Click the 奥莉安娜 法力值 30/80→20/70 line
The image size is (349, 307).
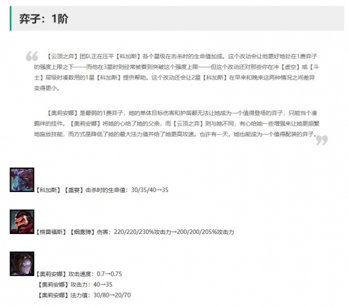click(84, 295)
